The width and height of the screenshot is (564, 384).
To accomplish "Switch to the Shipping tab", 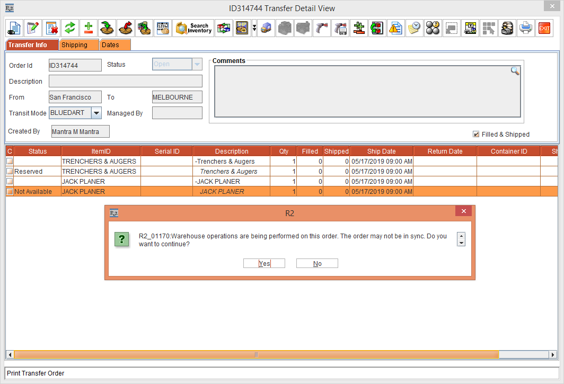I will 78,45.
